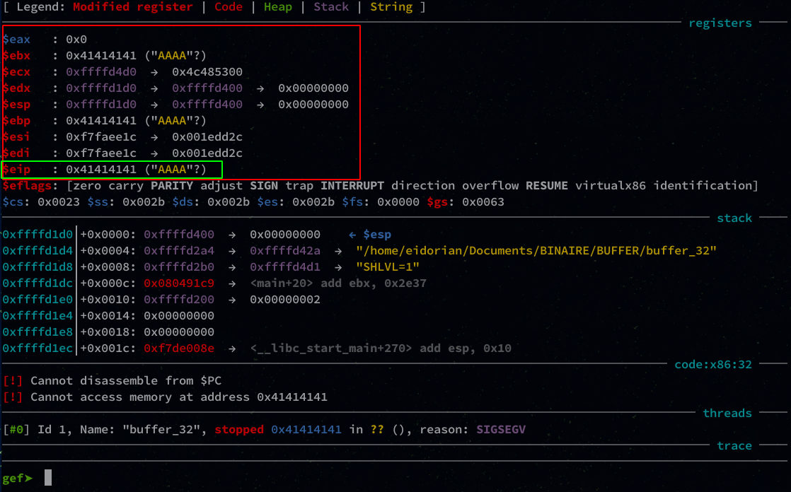791x492 pixels.
Task: Click the [!] marker before 'Cannot access memory'
Action: [13, 397]
